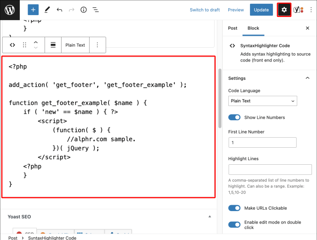Switch to the Post tab
Viewport: 317px width, 240px height.
[x=232, y=28]
